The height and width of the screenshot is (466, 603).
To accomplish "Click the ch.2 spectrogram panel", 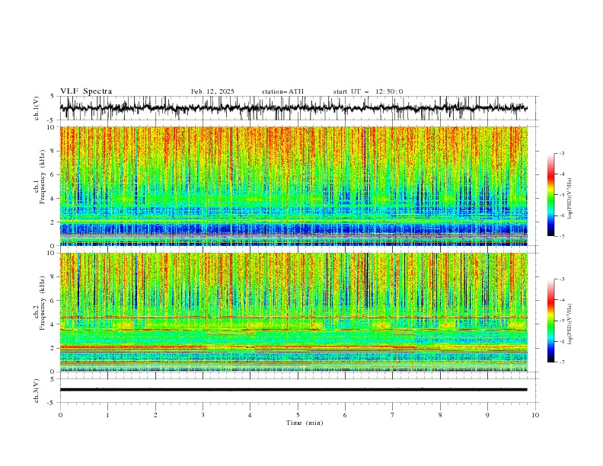I will [x=294, y=312].
